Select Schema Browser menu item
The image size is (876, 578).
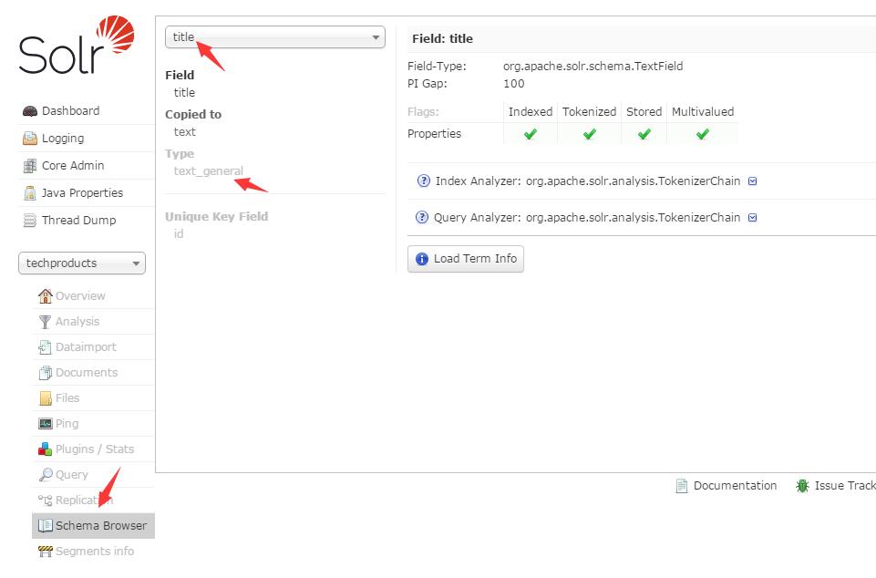(93, 526)
